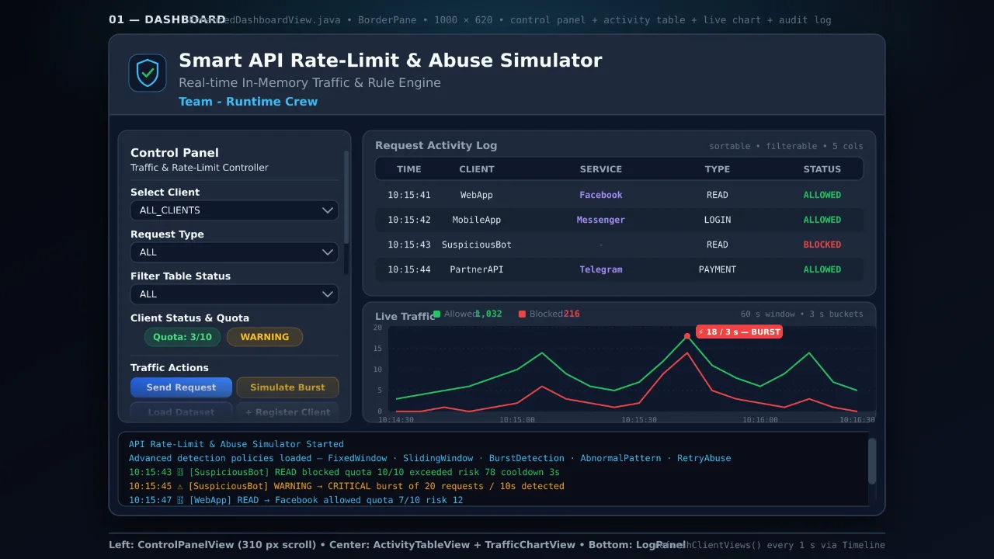994x559 pixels.
Task: Click the BLOCKED status cell
Action: [x=822, y=245]
